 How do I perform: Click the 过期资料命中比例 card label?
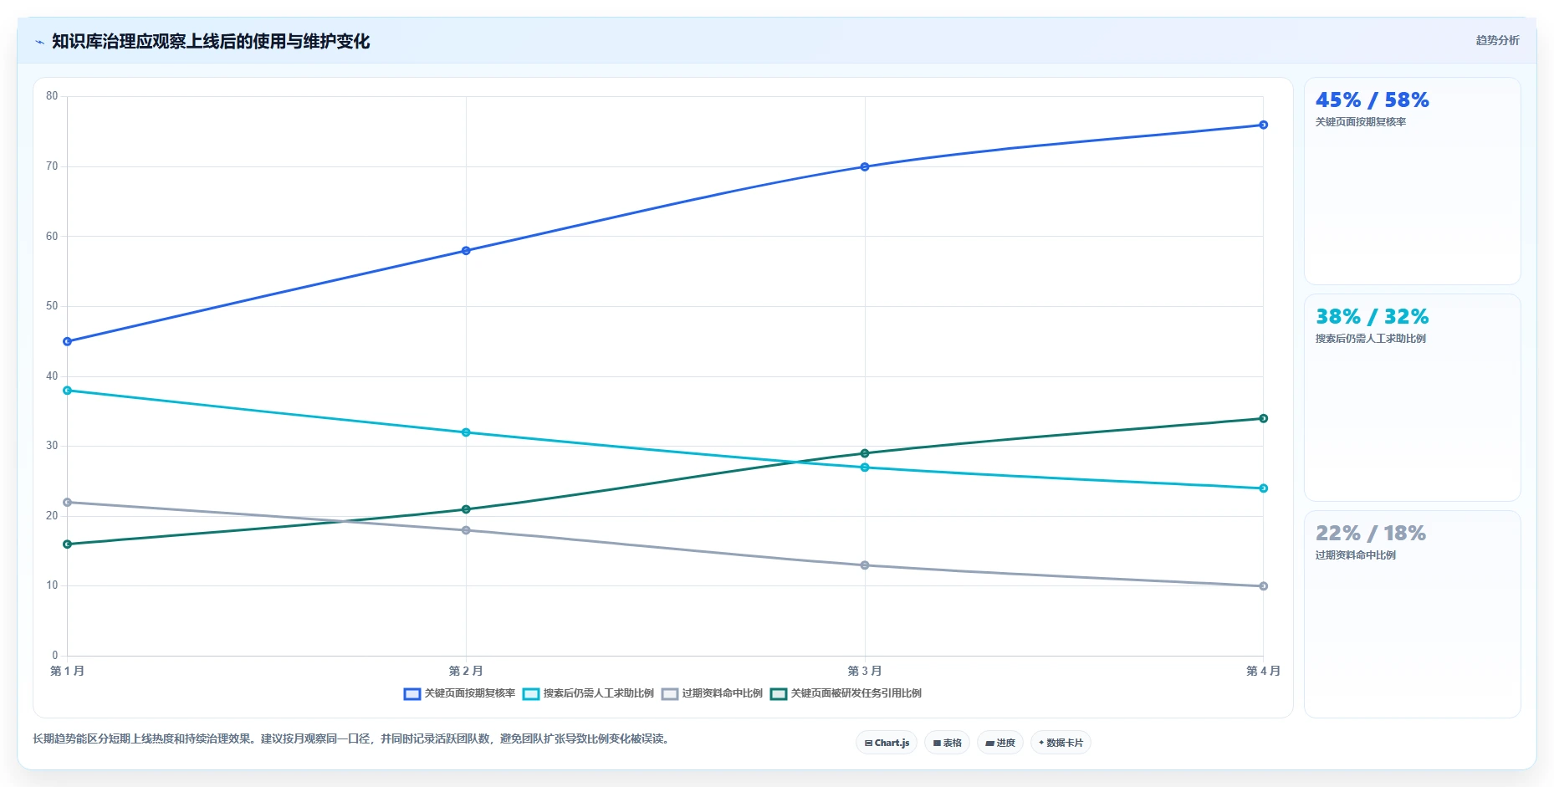tap(1355, 555)
